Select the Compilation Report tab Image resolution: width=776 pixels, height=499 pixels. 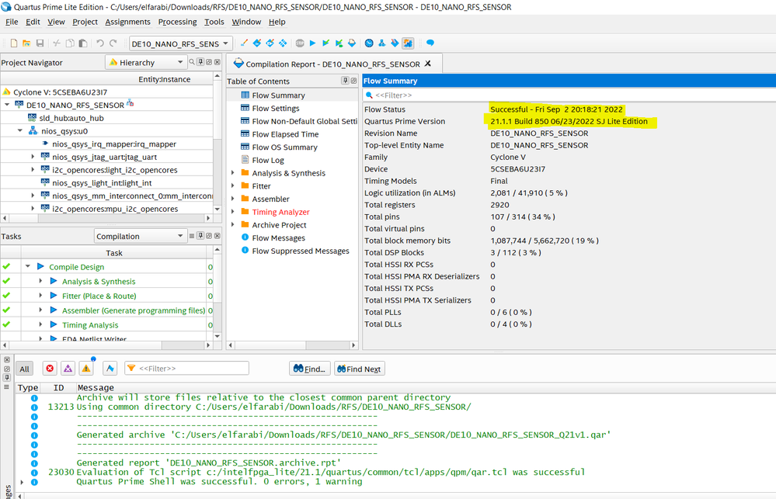[x=332, y=64]
